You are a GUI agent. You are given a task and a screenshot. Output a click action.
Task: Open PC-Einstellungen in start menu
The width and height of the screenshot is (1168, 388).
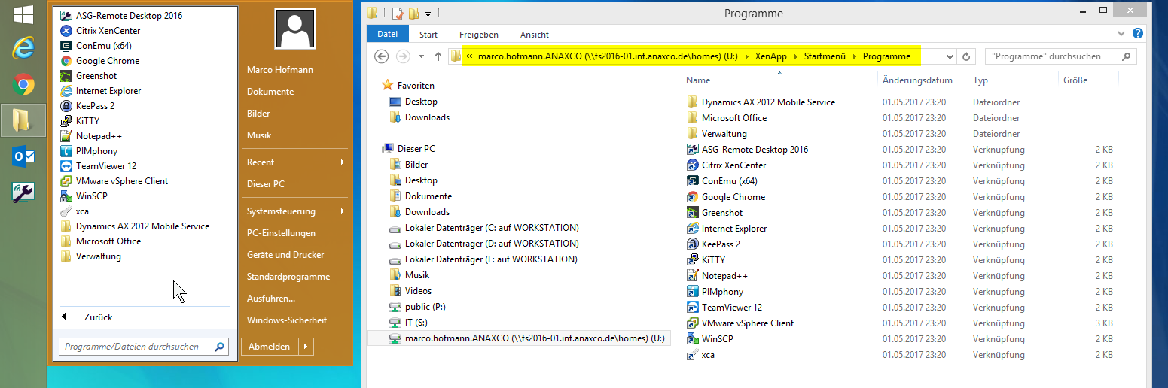click(x=281, y=233)
